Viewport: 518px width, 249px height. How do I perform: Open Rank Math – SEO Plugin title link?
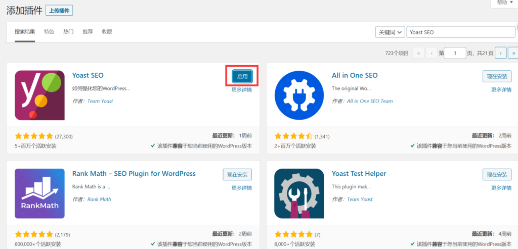point(134,173)
